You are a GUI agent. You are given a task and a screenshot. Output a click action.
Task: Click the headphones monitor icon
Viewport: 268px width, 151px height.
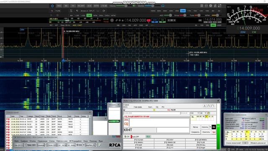point(163,6)
